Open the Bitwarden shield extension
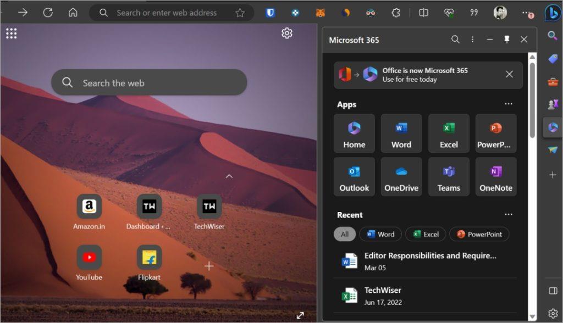This screenshot has height=323, width=563. [x=271, y=13]
